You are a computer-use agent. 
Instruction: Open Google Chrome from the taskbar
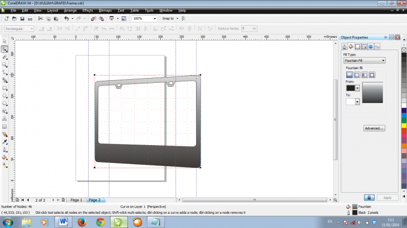tap(100, 222)
